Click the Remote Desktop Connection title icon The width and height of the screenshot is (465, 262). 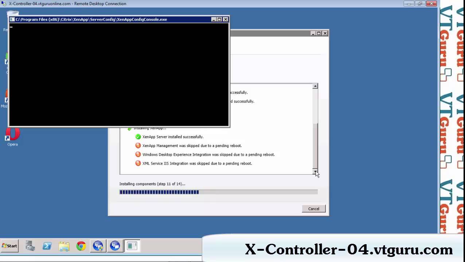(x=4, y=4)
